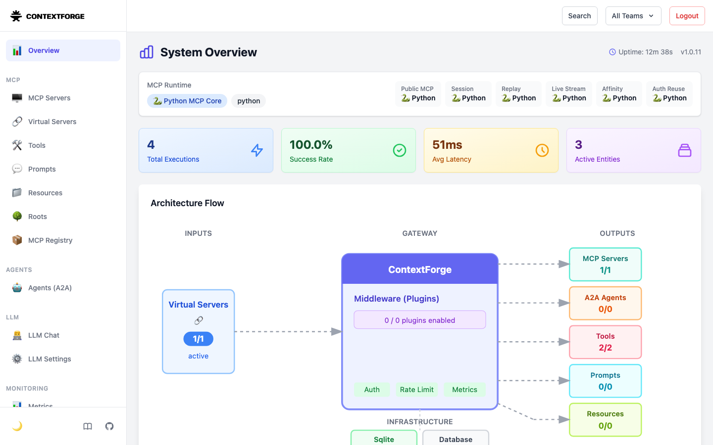This screenshot has height=445, width=713.
Task: Click the python runtime tag
Action: click(x=249, y=101)
